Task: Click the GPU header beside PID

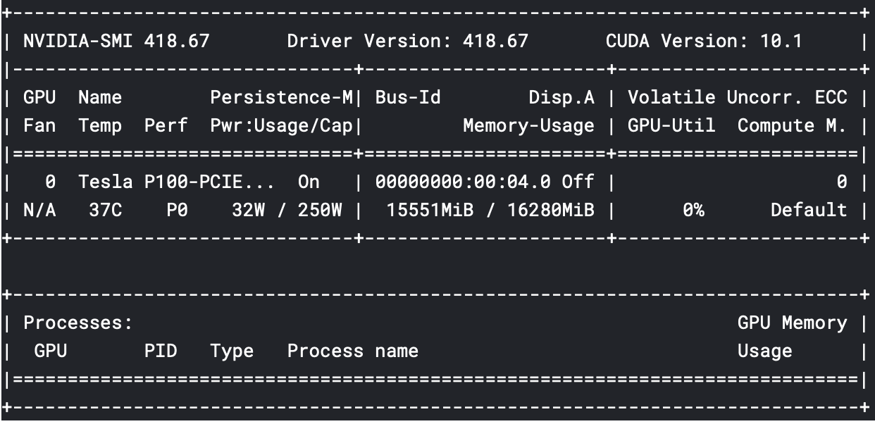Action: (51, 351)
